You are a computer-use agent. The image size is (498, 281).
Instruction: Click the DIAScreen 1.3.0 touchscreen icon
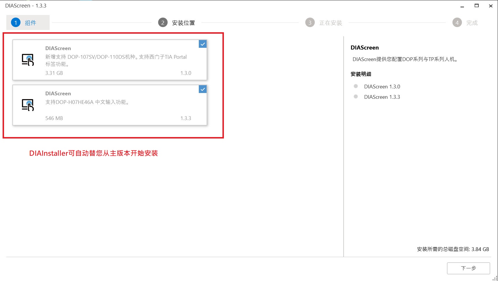pyautogui.click(x=28, y=60)
